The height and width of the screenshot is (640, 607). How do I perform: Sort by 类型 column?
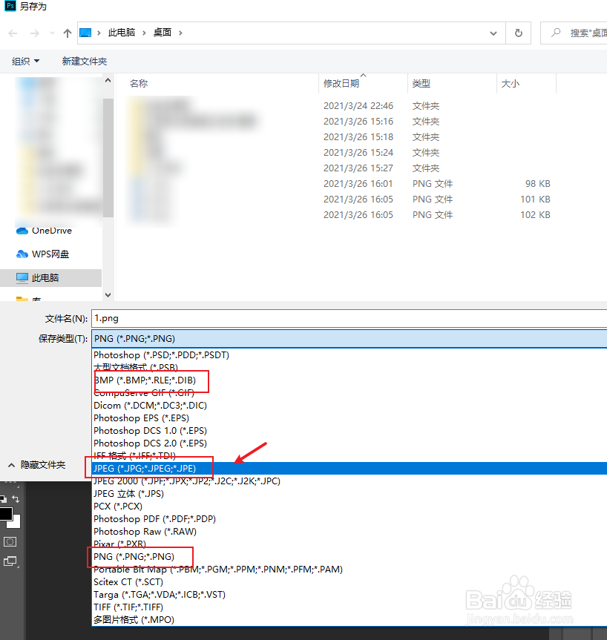click(x=421, y=84)
